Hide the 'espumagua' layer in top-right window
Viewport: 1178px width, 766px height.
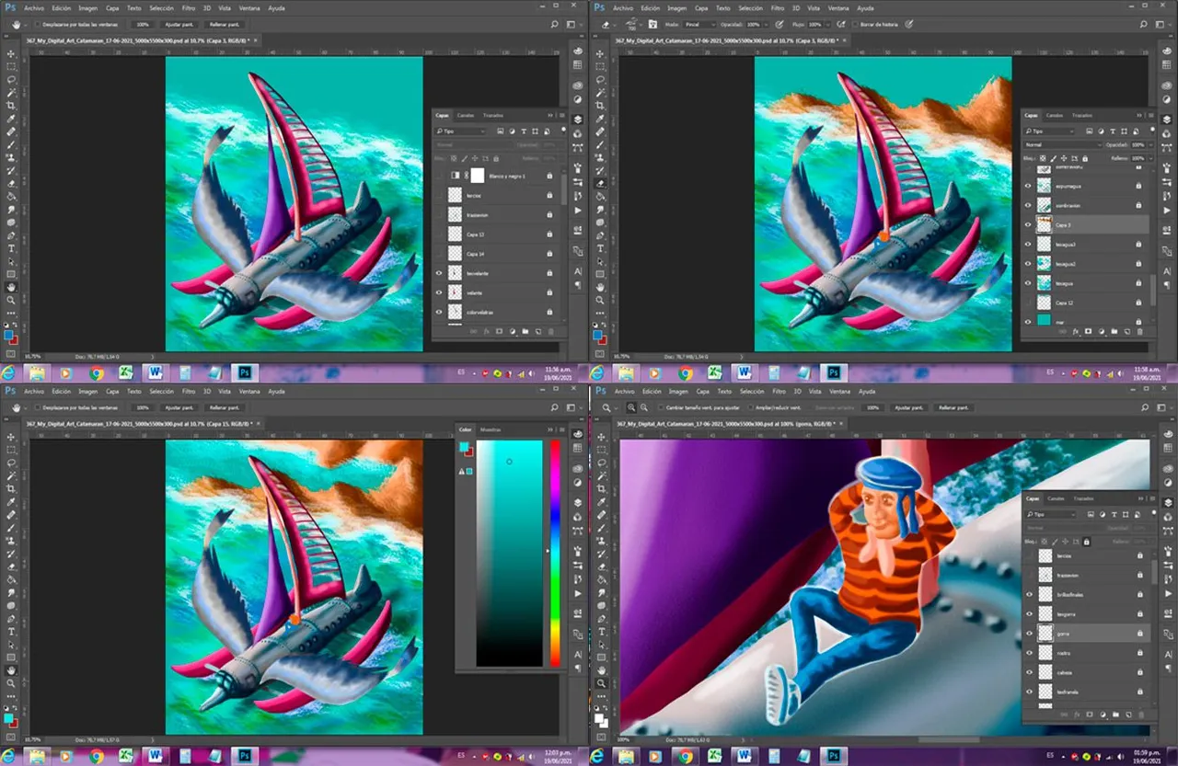1028,185
